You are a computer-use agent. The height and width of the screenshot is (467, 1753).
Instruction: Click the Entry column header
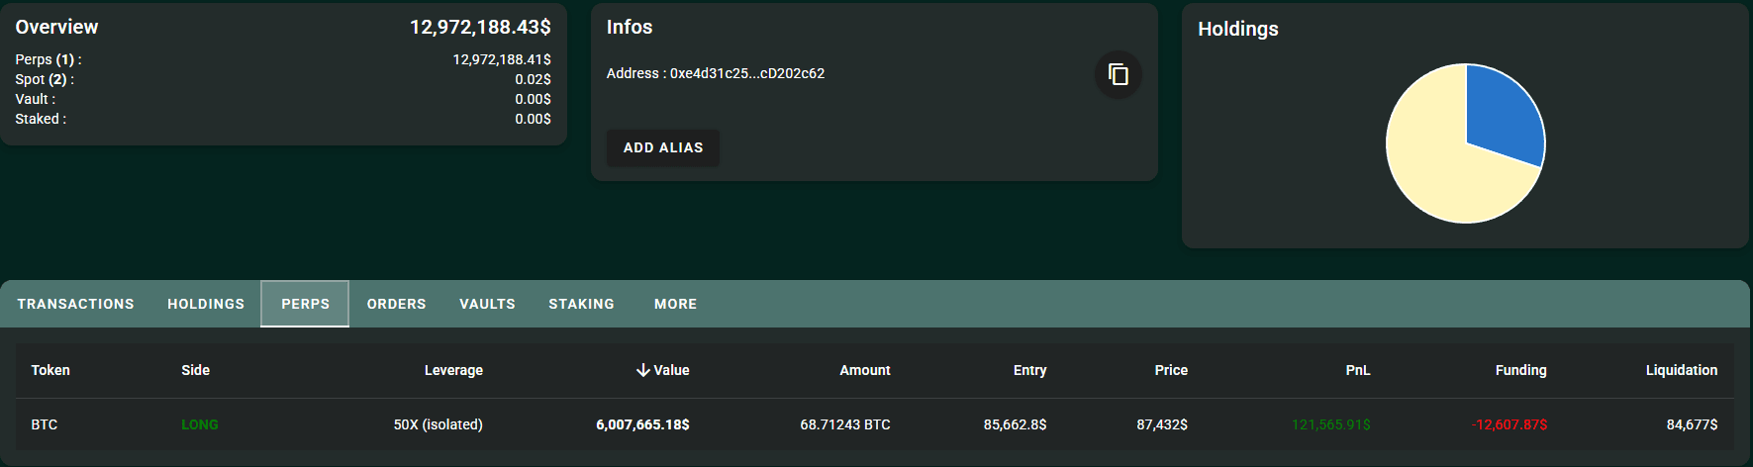1029,370
